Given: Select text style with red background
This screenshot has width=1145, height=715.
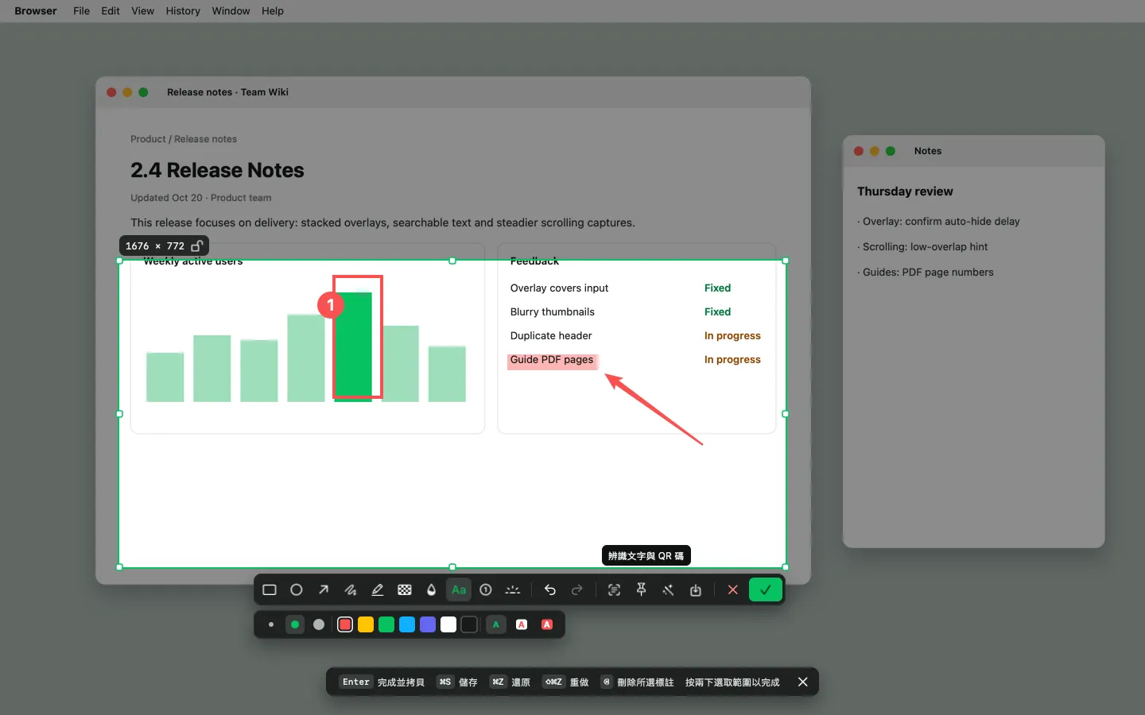Looking at the screenshot, I should pos(547,625).
